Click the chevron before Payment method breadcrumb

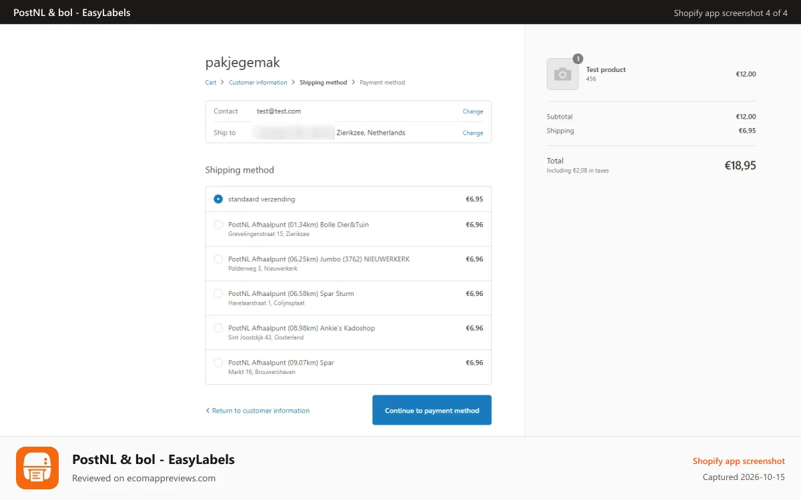(x=354, y=83)
